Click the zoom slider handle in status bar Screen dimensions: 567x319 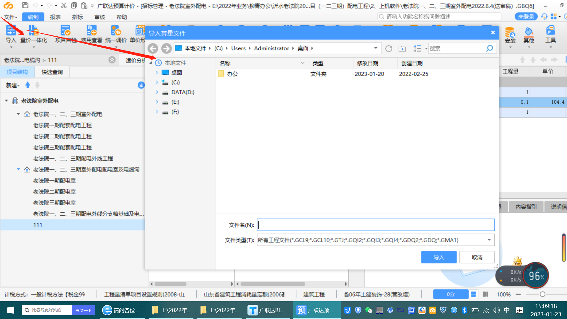tap(542, 294)
